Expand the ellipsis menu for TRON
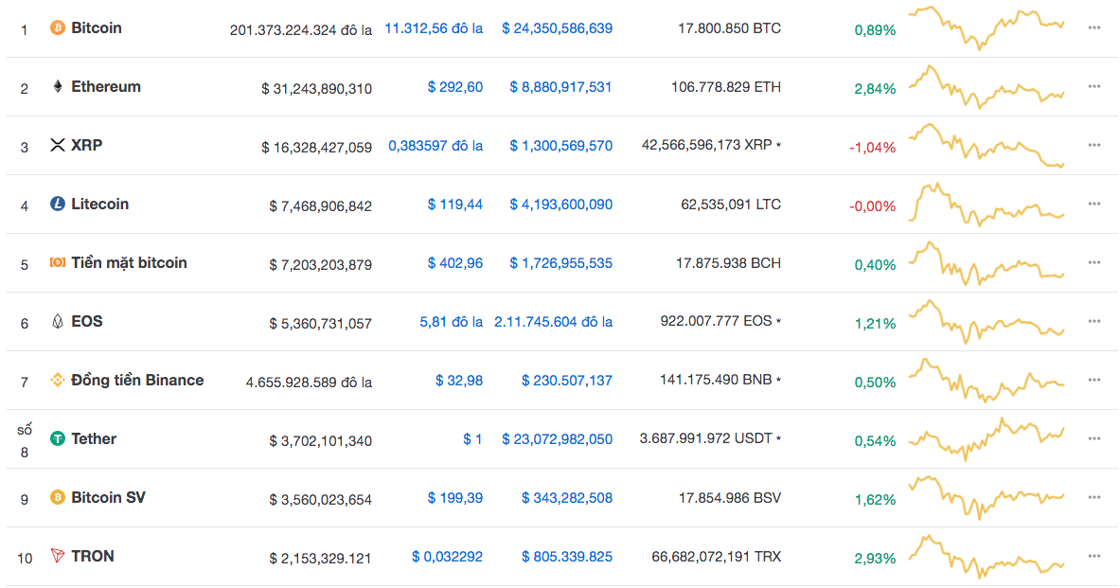Screen dimensions: 1120x588 1094,557
